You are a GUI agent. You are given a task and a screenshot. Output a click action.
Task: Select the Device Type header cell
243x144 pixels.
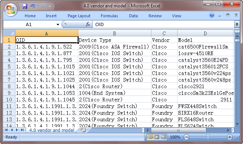[x=115, y=40]
